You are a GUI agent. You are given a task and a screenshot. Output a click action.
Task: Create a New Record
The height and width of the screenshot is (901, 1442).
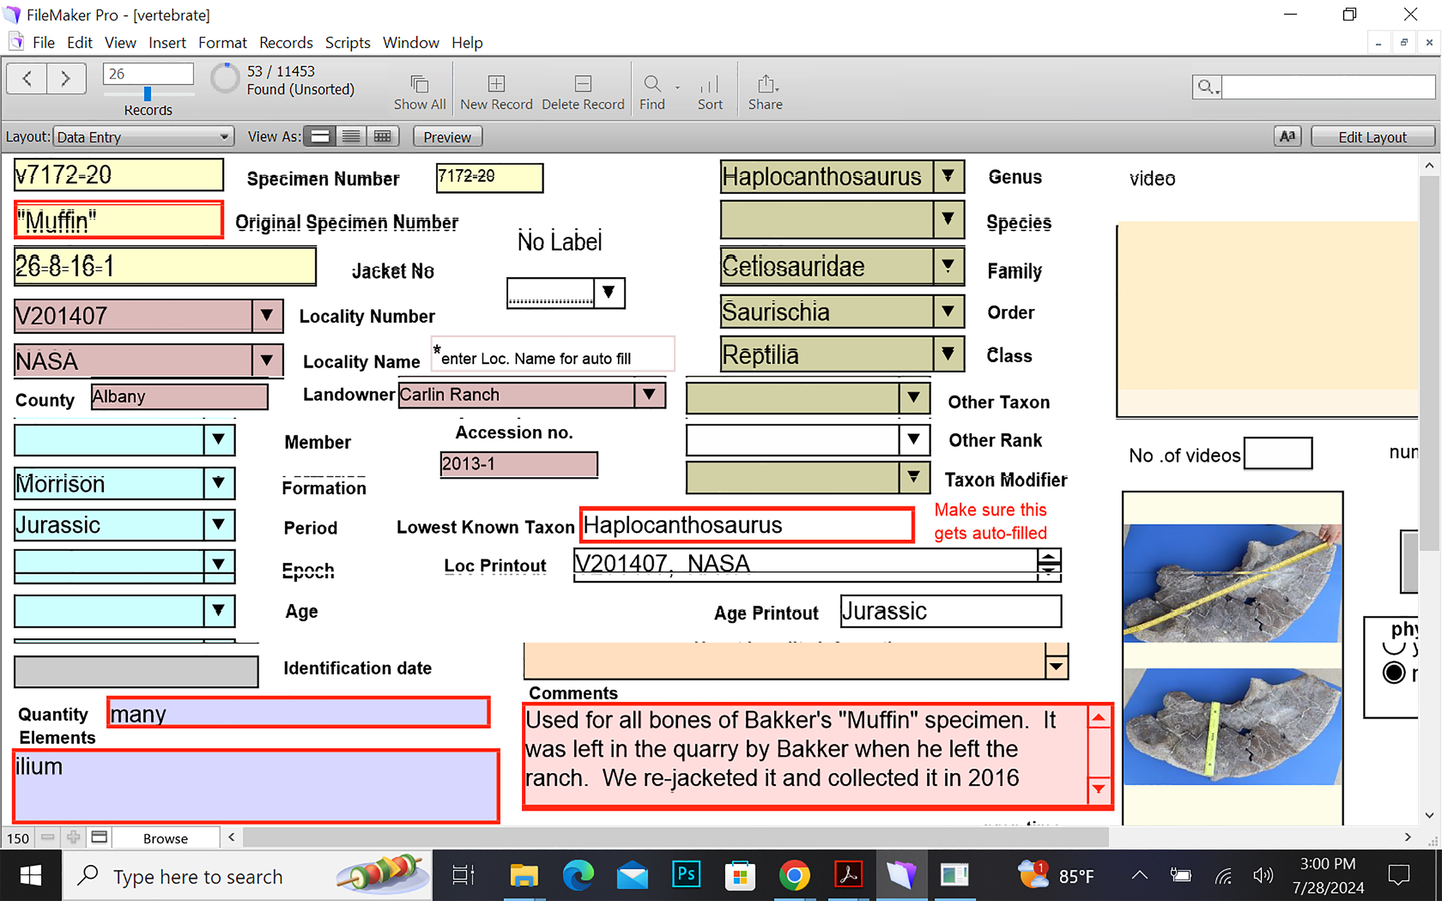pyautogui.click(x=496, y=92)
